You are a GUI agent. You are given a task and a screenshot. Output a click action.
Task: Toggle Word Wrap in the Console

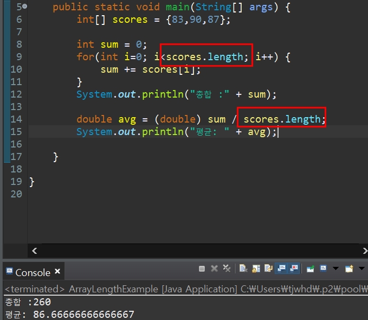point(268,268)
